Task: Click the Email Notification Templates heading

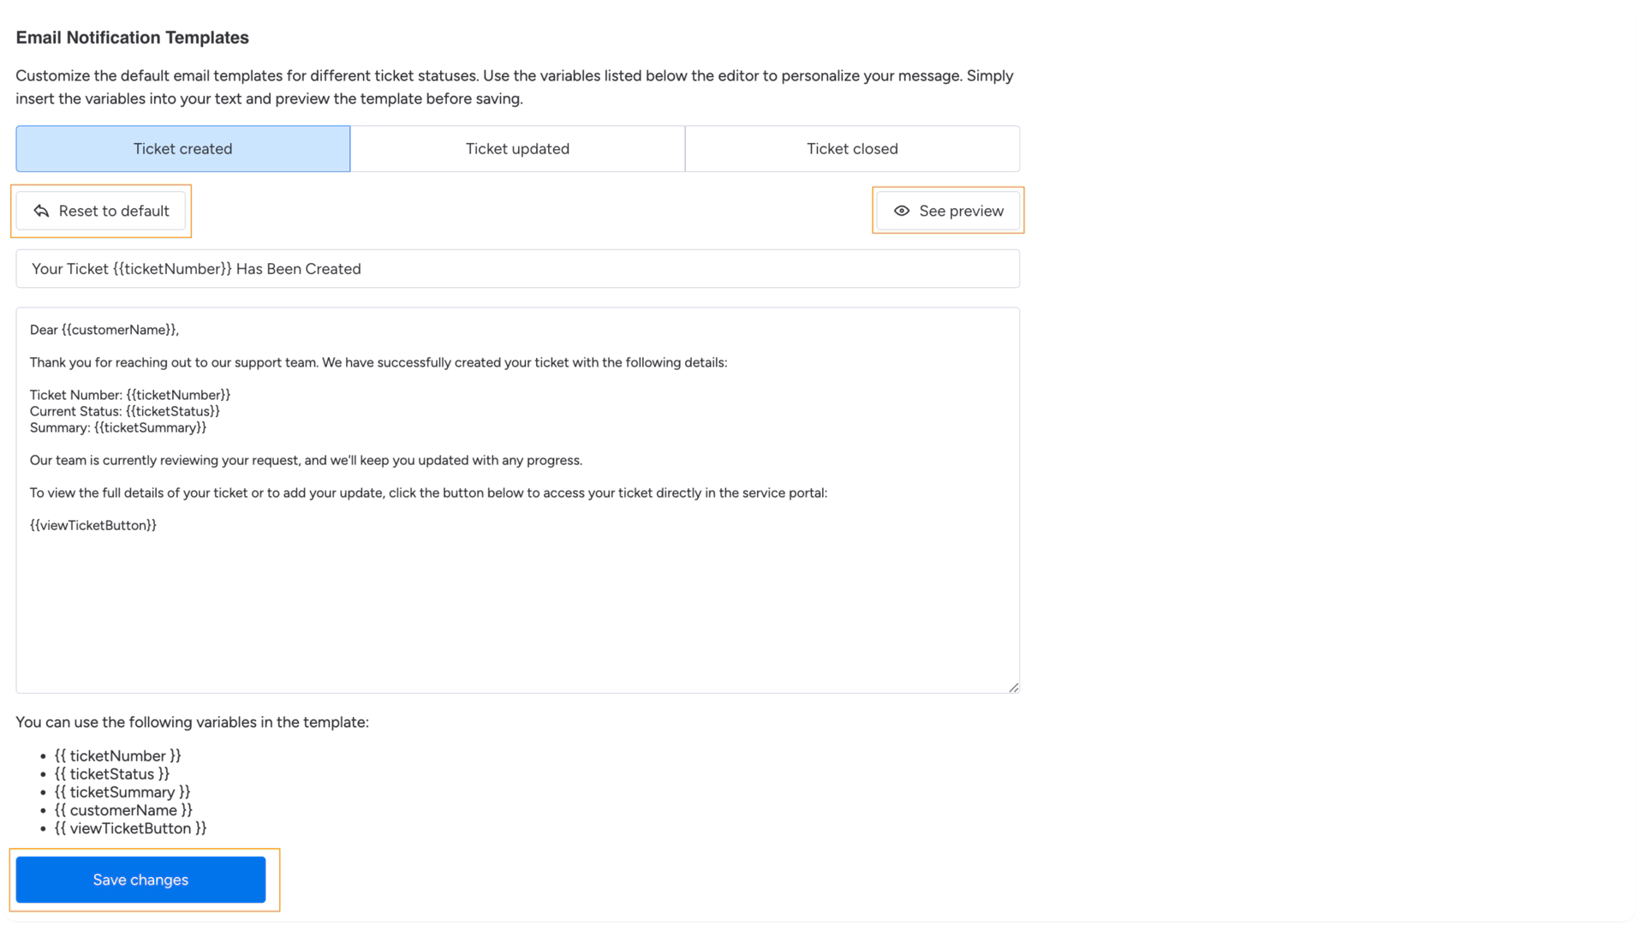Action: tap(133, 38)
